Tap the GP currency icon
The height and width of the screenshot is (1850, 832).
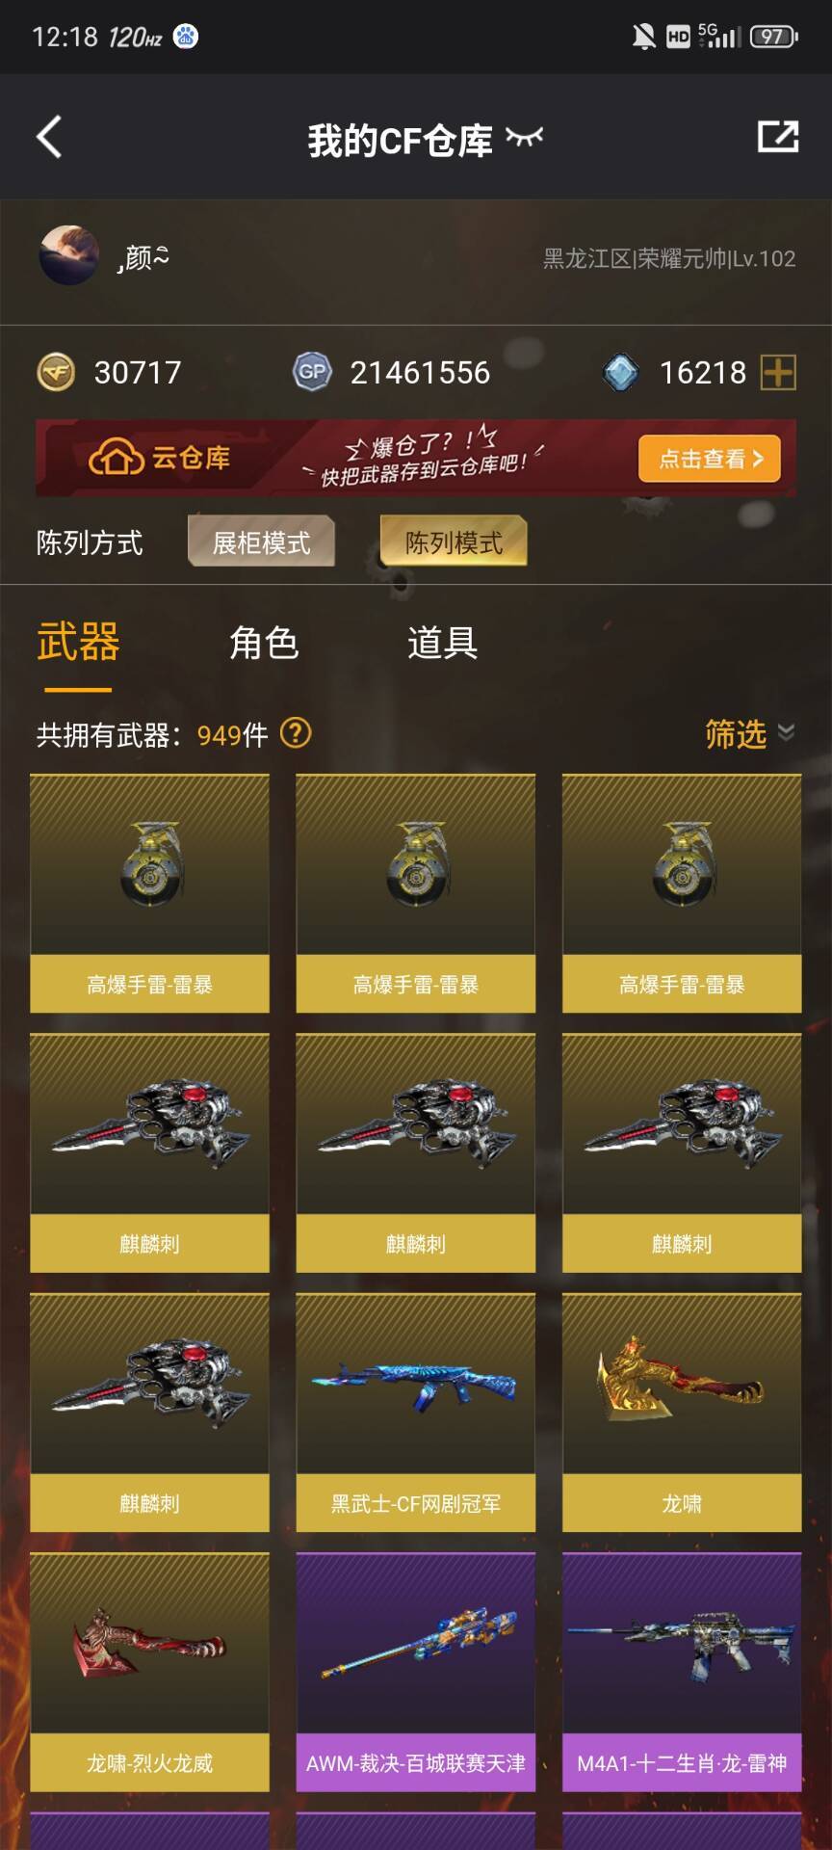click(x=312, y=372)
